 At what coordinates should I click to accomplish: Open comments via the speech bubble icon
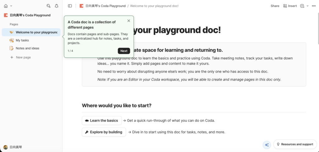(302, 6)
